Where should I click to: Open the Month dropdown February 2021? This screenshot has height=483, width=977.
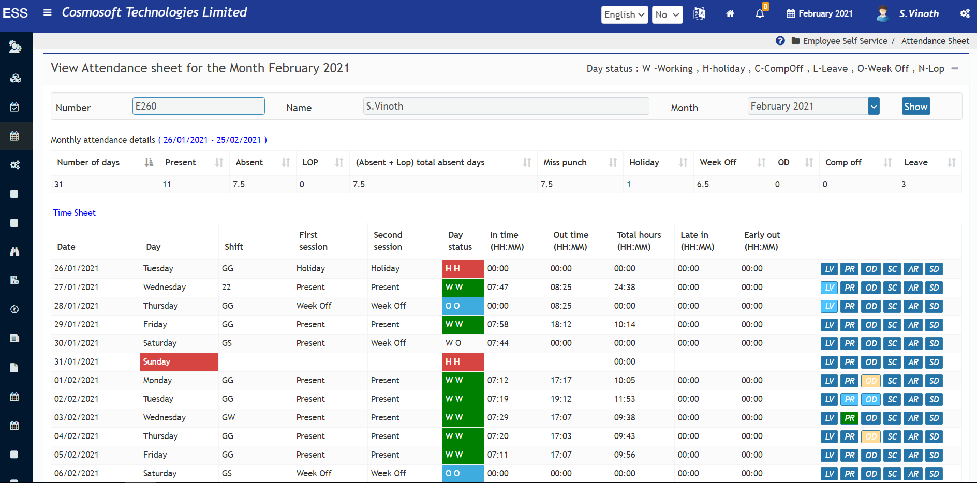[813, 106]
